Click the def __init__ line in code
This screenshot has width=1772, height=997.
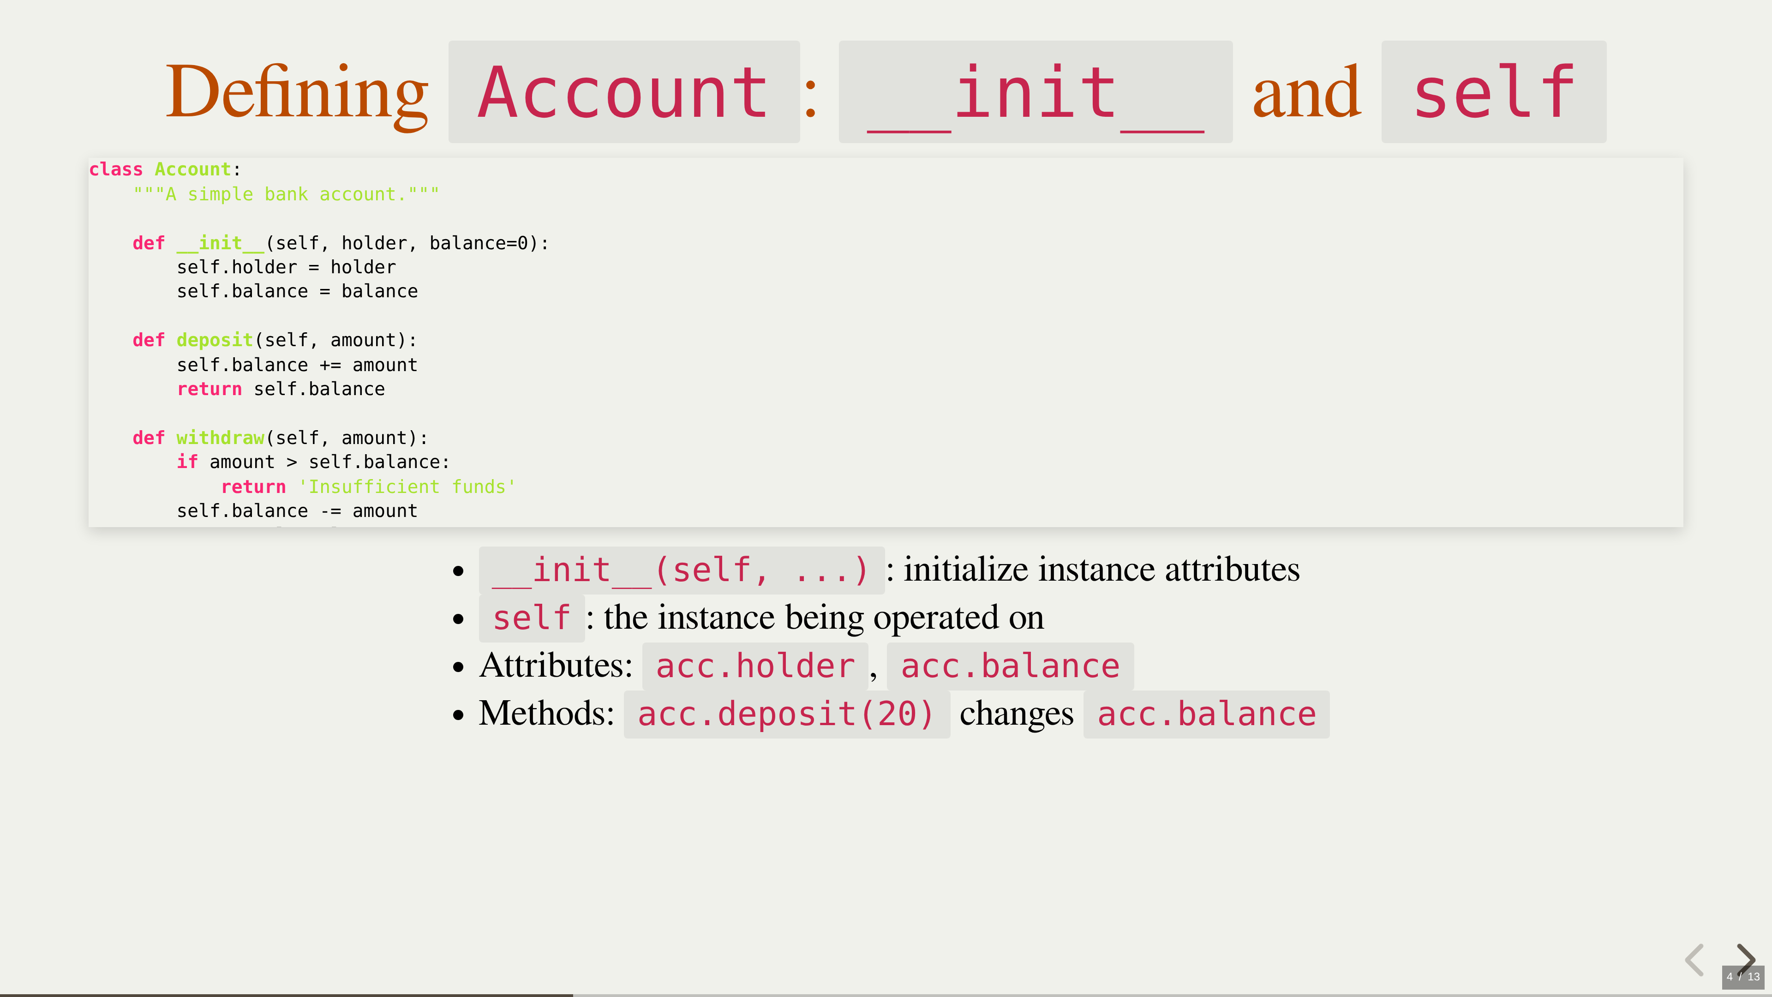point(341,243)
